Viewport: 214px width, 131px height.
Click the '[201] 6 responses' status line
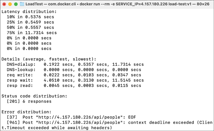point(29,101)
